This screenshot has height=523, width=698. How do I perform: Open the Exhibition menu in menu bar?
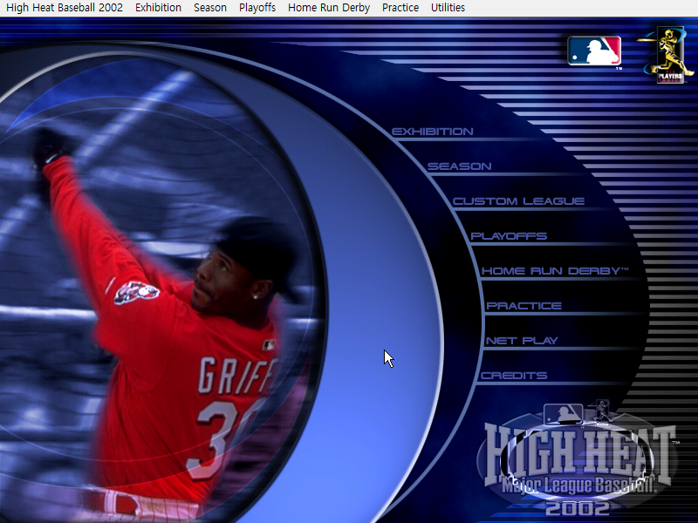[x=158, y=8]
